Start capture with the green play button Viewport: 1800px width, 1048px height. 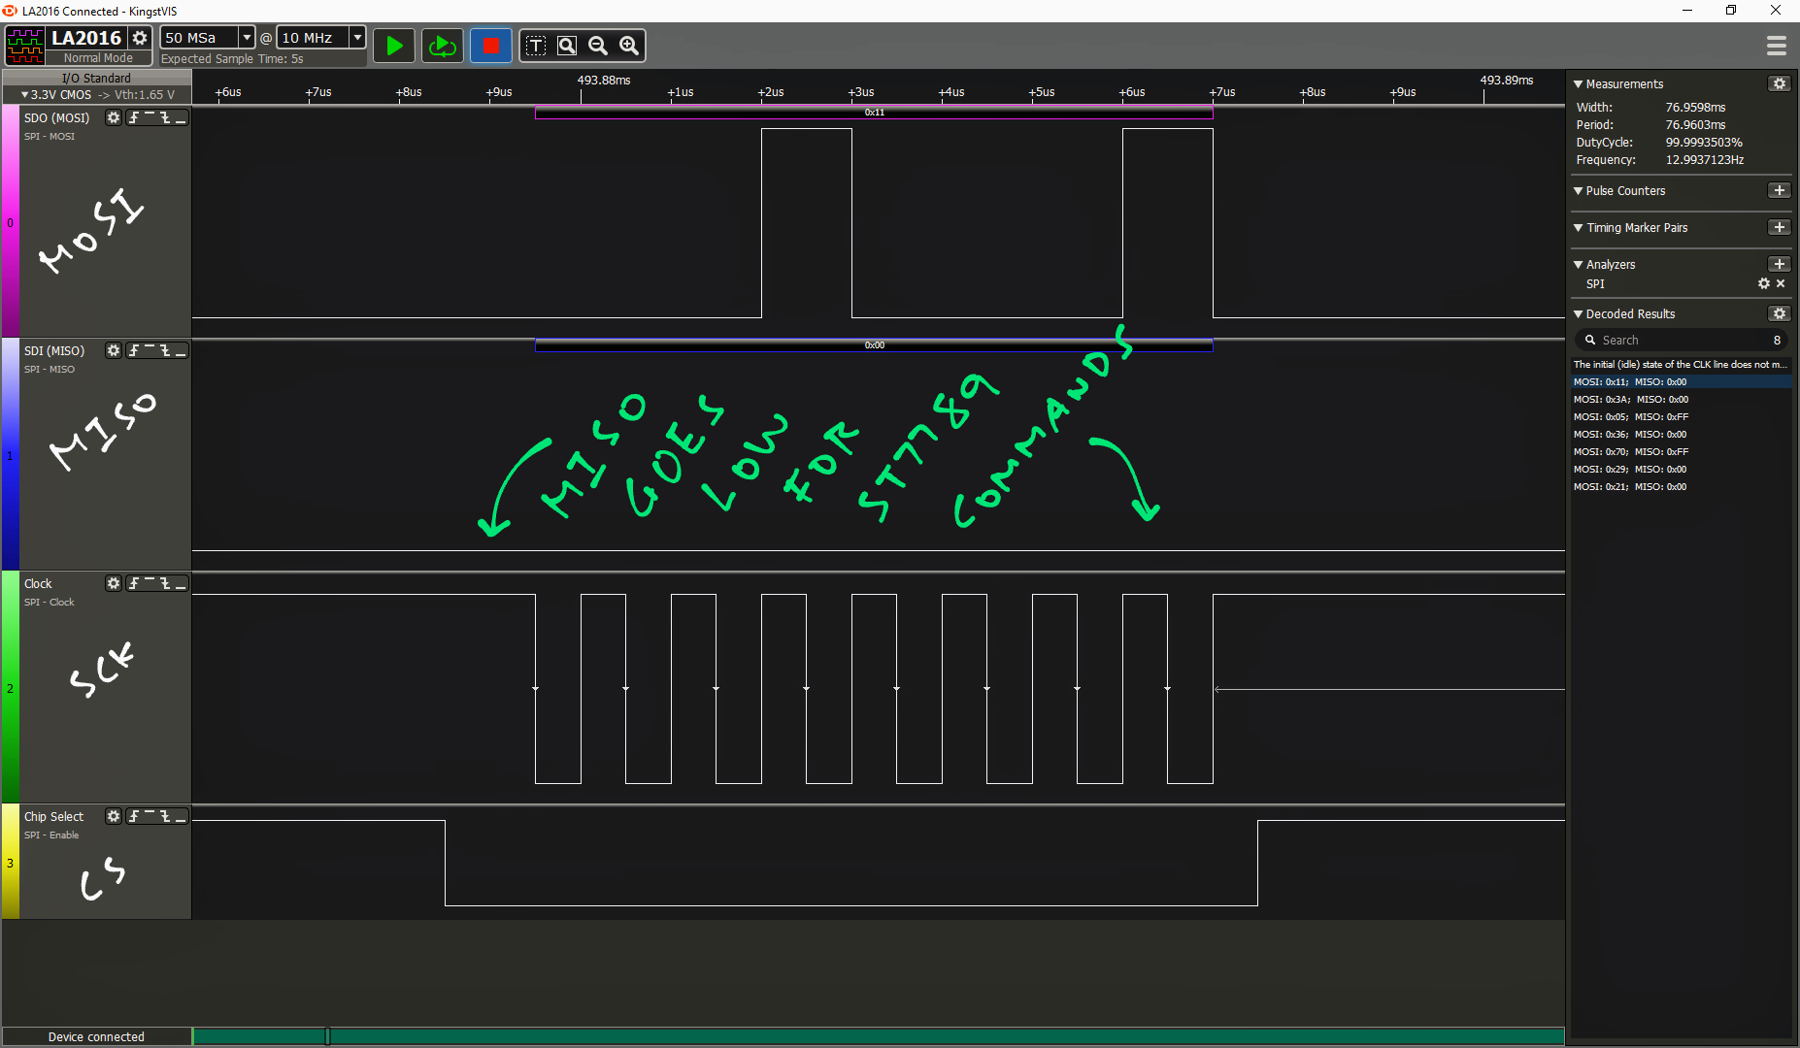(394, 46)
